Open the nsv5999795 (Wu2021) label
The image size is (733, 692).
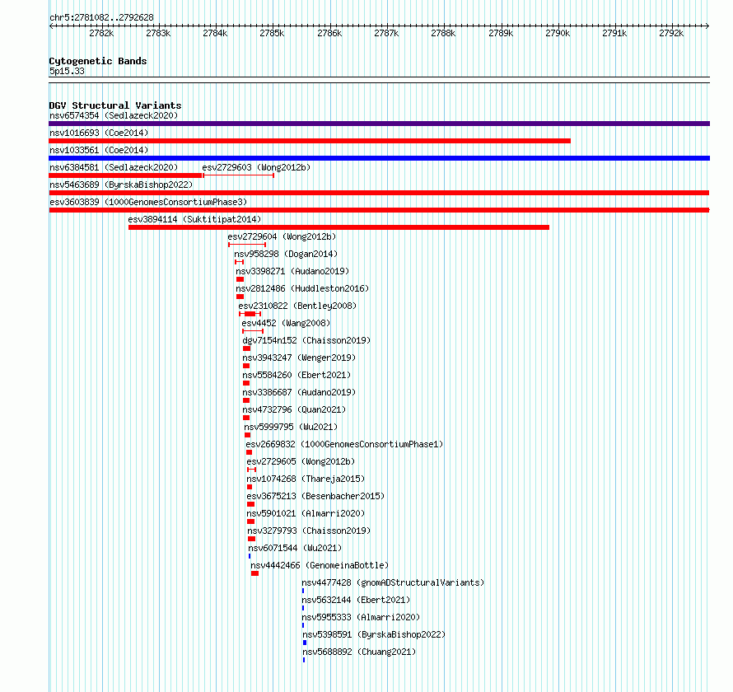click(x=291, y=427)
